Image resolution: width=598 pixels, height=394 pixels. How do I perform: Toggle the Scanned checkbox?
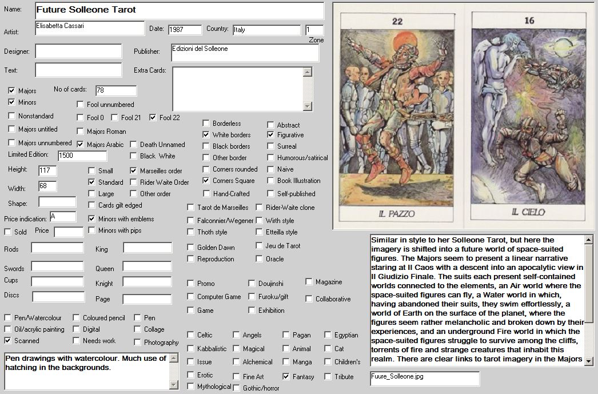[8, 341]
